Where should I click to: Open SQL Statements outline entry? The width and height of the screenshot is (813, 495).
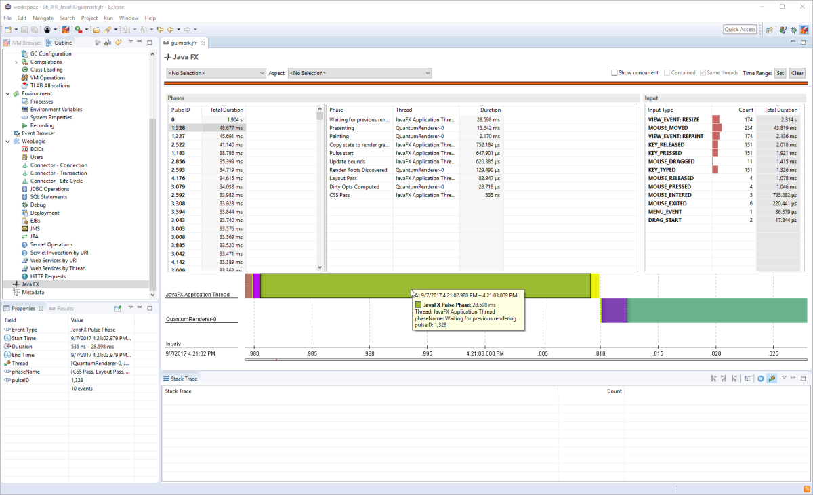tap(49, 197)
